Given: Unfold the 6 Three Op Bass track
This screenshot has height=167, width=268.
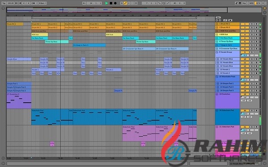Looking at the screenshot, I should pyautogui.click(x=217, y=42).
